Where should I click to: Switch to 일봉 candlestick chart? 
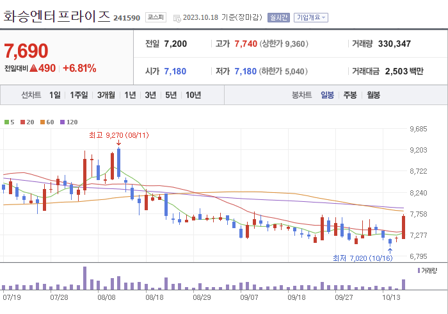pos(327,95)
